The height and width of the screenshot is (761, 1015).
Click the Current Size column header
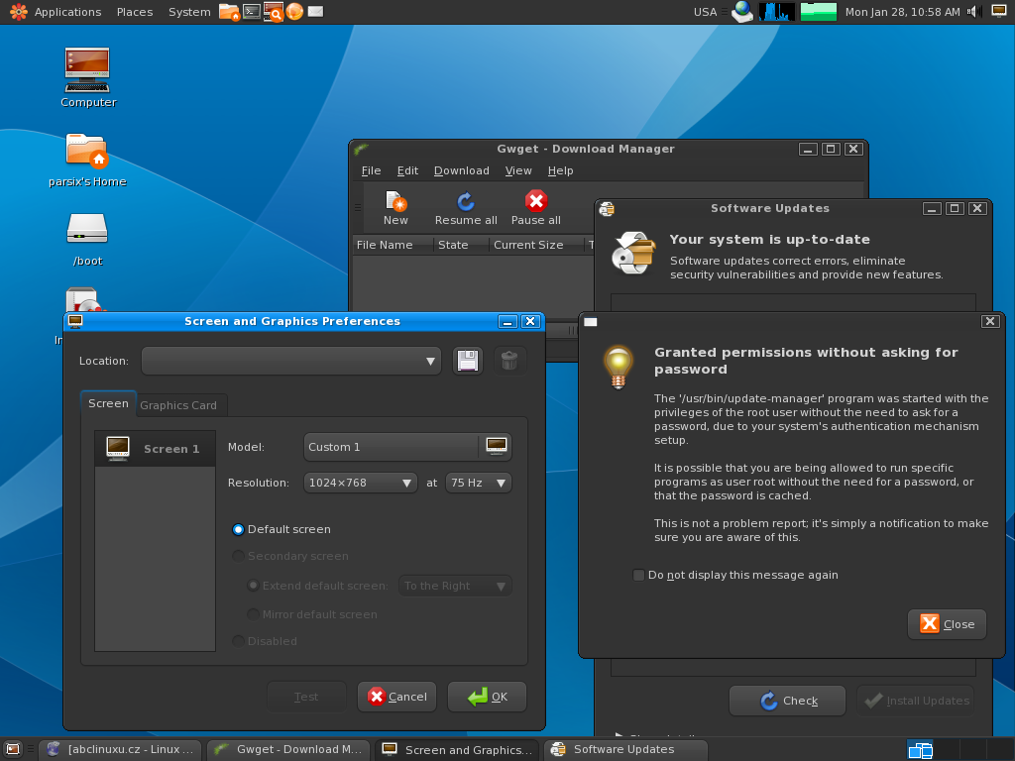pos(536,245)
